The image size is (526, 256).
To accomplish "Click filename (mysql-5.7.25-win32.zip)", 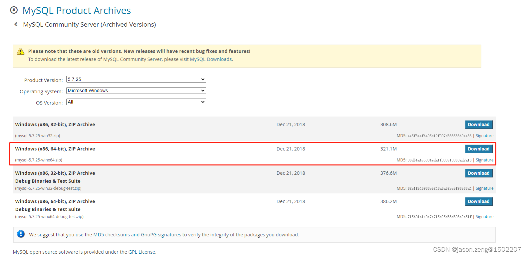I will 38,136.
